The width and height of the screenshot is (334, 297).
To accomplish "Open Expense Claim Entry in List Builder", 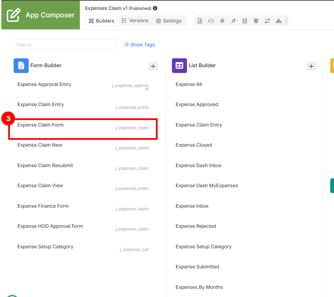I will [x=199, y=125].
